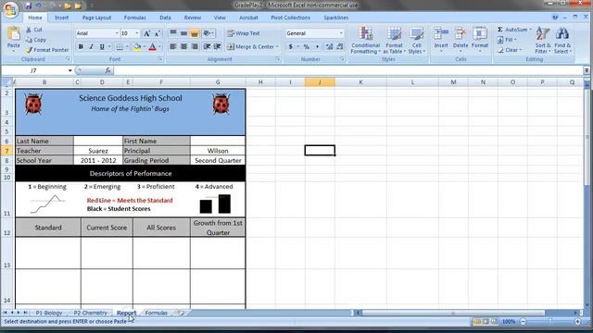Click the Insert Function fx button

pyautogui.click(x=107, y=70)
